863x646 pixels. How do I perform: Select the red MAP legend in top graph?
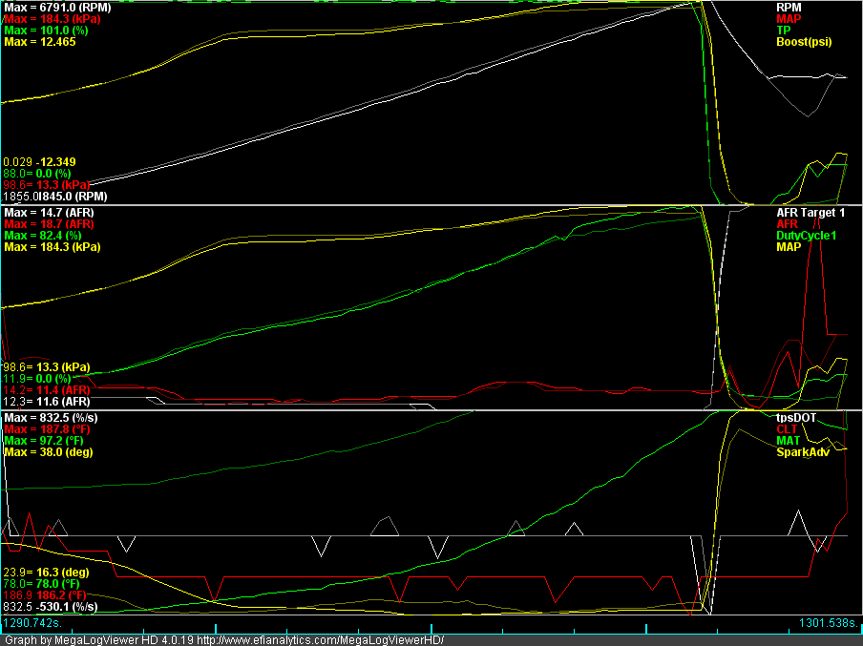coord(789,18)
